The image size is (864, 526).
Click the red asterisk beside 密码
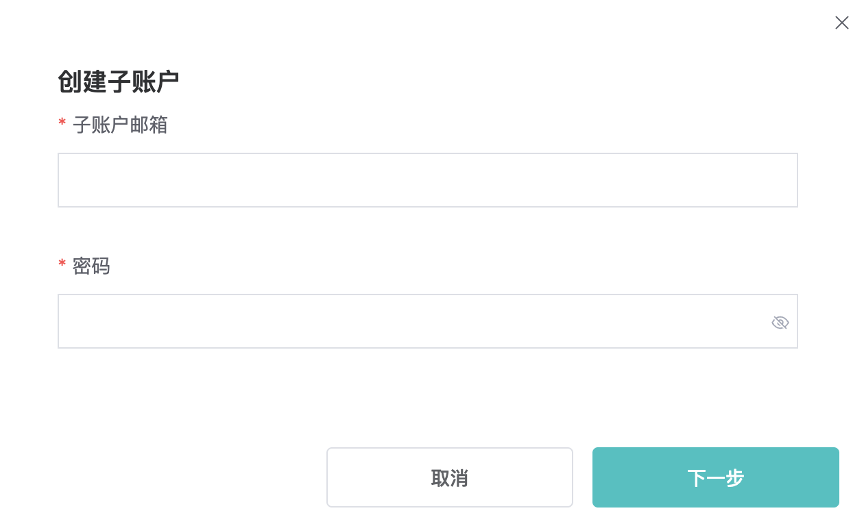pyautogui.click(x=62, y=264)
